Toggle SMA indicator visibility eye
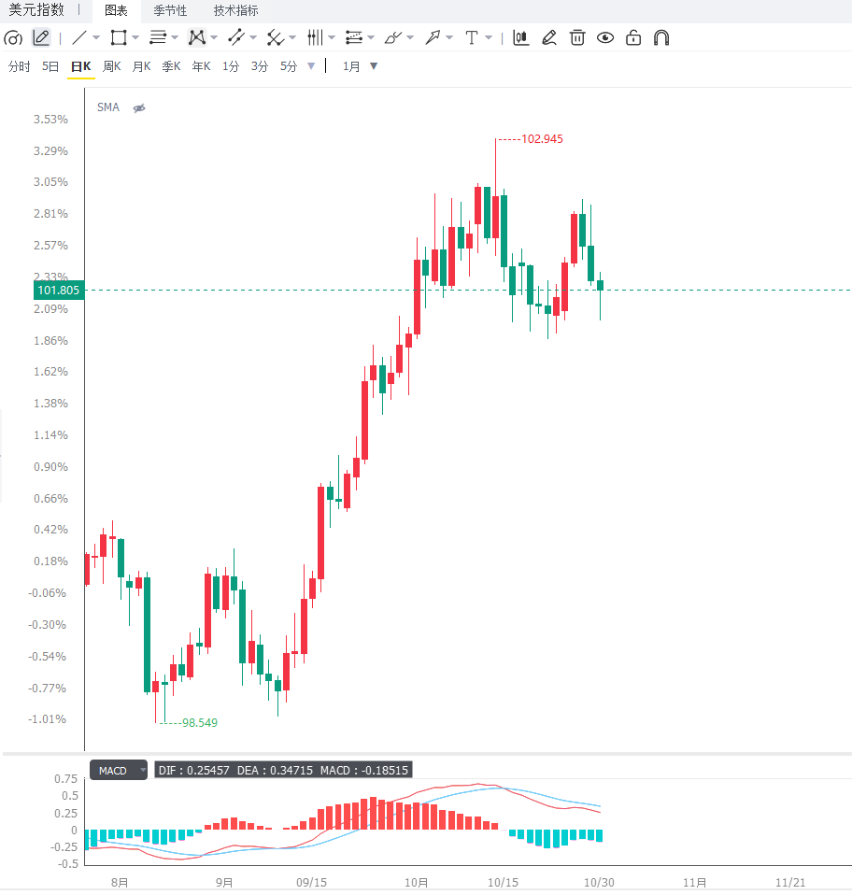 139,107
